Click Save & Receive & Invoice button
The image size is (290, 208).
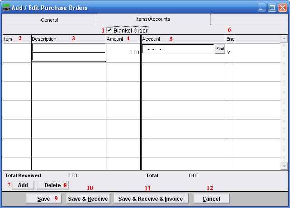point(150,199)
